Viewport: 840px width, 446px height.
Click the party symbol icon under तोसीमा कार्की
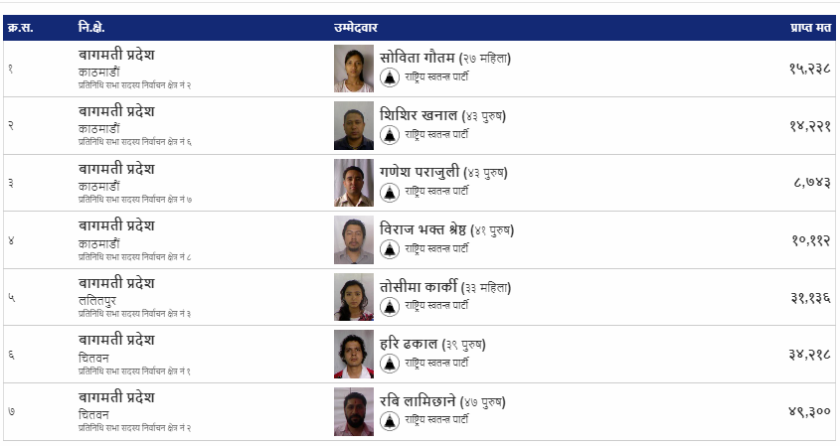(390, 306)
